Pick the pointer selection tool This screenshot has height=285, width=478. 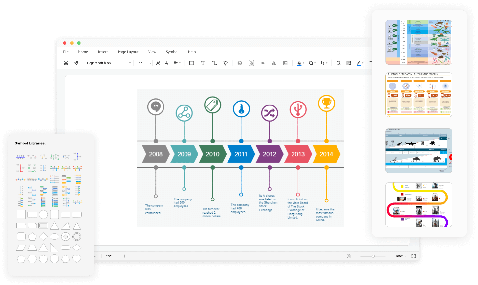[226, 63]
